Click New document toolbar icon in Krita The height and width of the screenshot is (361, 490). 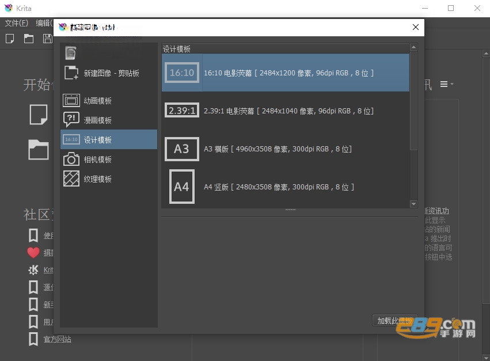pyautogui.click(x=10, y=39)
